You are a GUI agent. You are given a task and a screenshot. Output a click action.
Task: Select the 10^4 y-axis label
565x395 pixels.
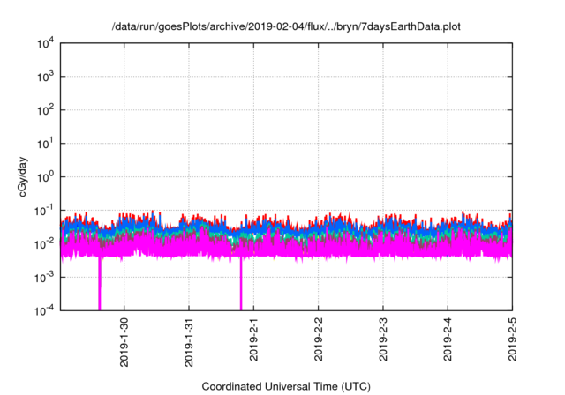pyautogui.click(x=45, y=44)
